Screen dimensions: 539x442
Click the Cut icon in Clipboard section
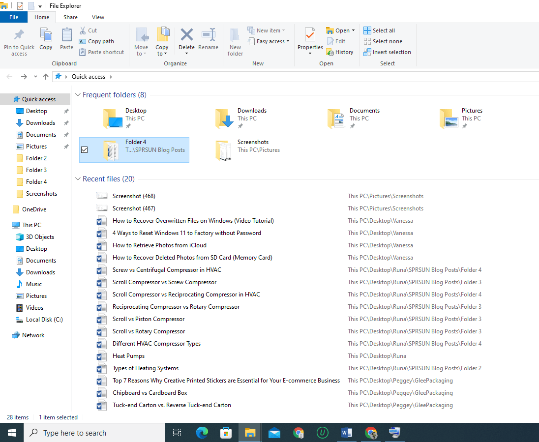click(x=84, y=30)
